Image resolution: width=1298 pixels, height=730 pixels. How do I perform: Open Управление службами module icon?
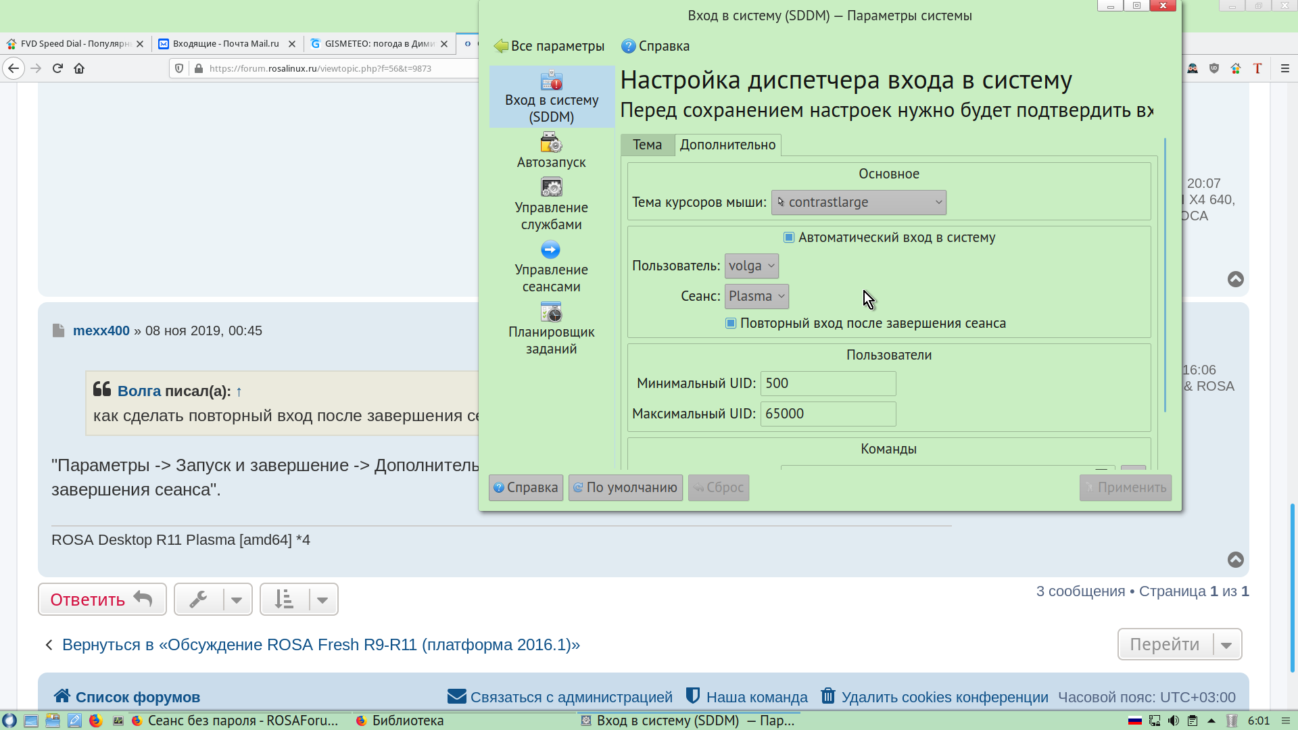551,188
